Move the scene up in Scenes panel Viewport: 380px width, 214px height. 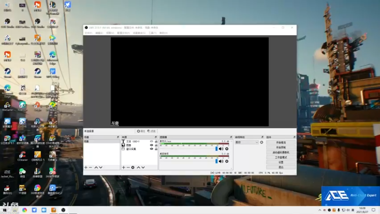[96, 167]
